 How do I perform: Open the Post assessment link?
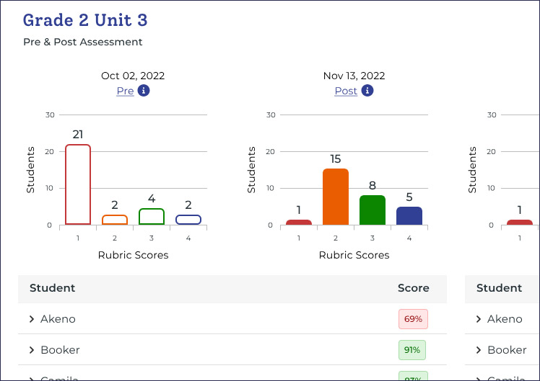click(x=346, y=91)
